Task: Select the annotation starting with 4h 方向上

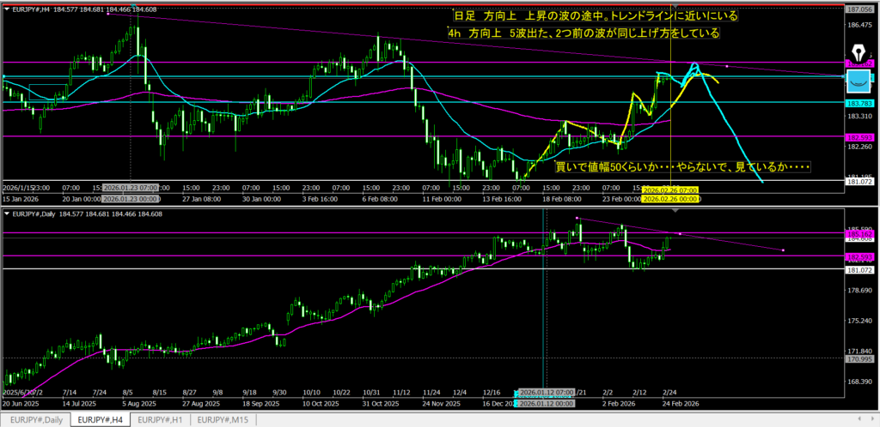Action: point(584,33)
